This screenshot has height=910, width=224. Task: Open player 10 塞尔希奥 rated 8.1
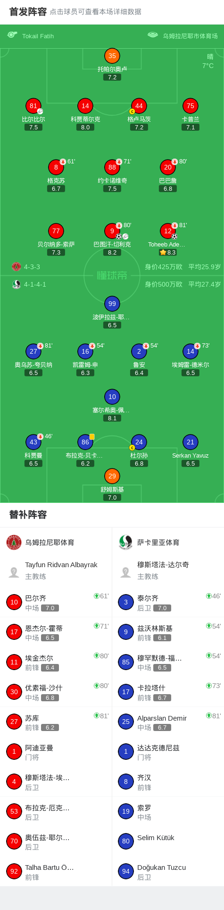tap(112, 397)
